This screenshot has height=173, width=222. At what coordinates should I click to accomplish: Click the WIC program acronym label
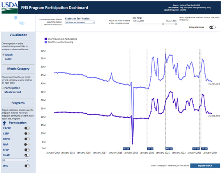5,166
